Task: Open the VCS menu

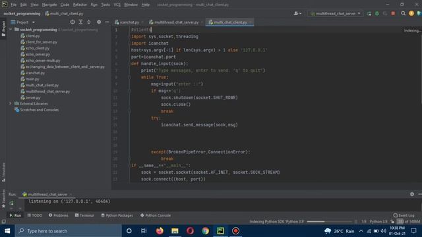Action: 117,5
